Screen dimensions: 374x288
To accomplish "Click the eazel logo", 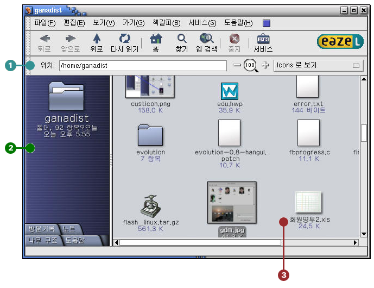I will [340, 41].
